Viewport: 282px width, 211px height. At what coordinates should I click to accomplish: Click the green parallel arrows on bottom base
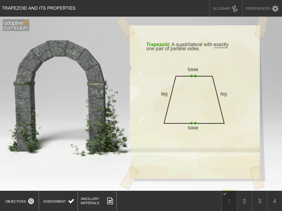tap(194, 123)
